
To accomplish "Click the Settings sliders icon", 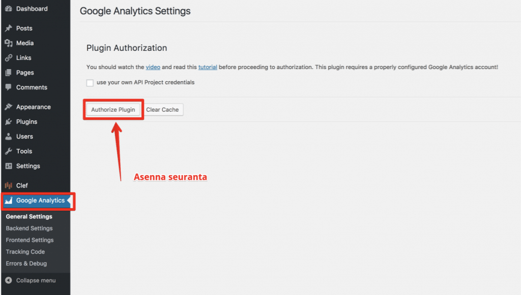I will (x=9, y=166).
